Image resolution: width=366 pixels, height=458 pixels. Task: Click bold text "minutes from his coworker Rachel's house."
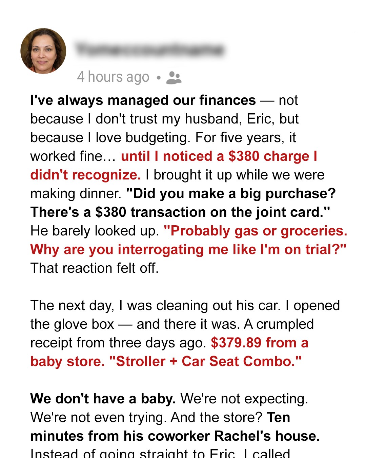(175, 436)
